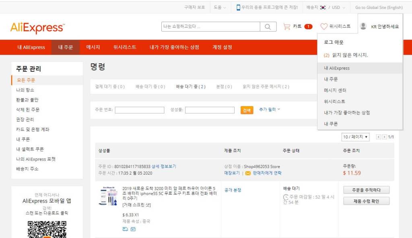Select 내 AliExpress in account dropdown menu
Screen dimensions: 412x238
click(x=360, y=68)
